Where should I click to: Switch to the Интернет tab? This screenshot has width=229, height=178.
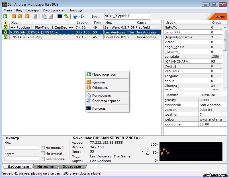pos(46,167)
